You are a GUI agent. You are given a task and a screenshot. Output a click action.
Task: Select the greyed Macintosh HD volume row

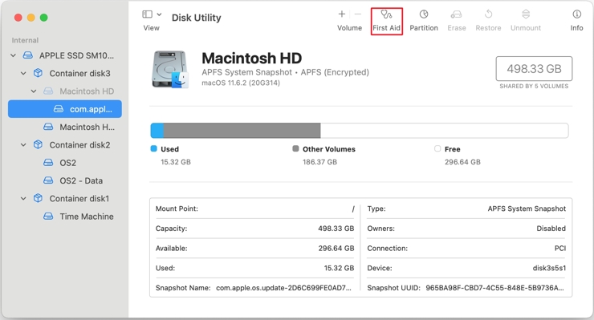click(x=65, y=91)
